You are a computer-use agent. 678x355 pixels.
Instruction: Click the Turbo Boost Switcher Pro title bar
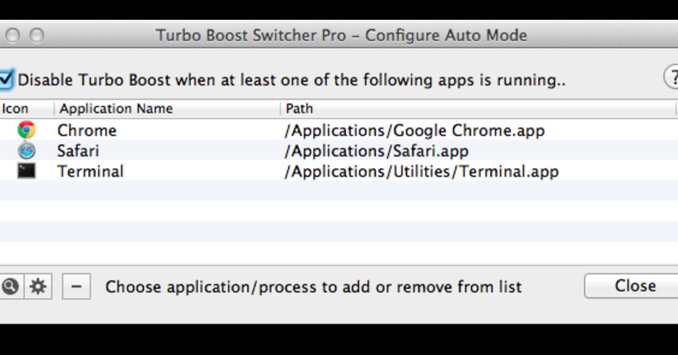[341, 36]
